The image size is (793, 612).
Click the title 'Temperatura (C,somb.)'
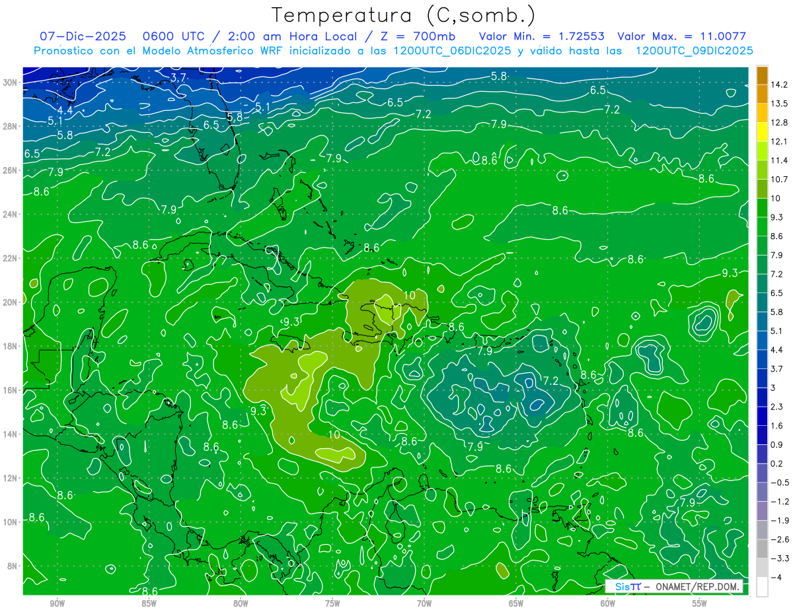tap(404, 15)
